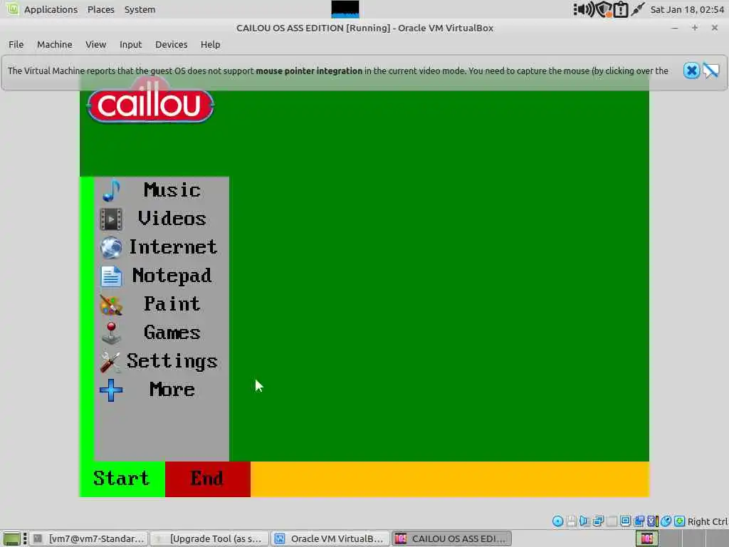Viewport: 729px width, 547px height.
Task: Open the Devices menu
Action: point(171,45)
